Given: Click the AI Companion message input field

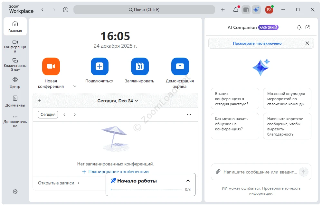Looking at the screenshot, I should [260, 172].
